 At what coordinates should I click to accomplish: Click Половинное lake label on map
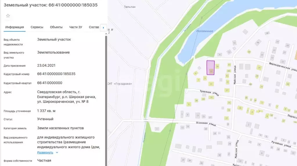[205, 31]
